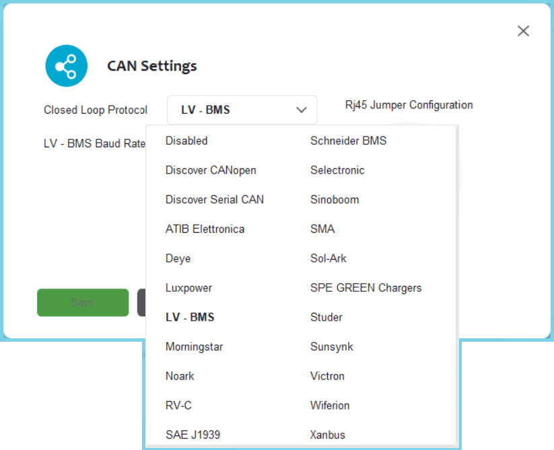554x450 pixels.
Task: Pick Sinoboom protocol
Action: point(335,199)
